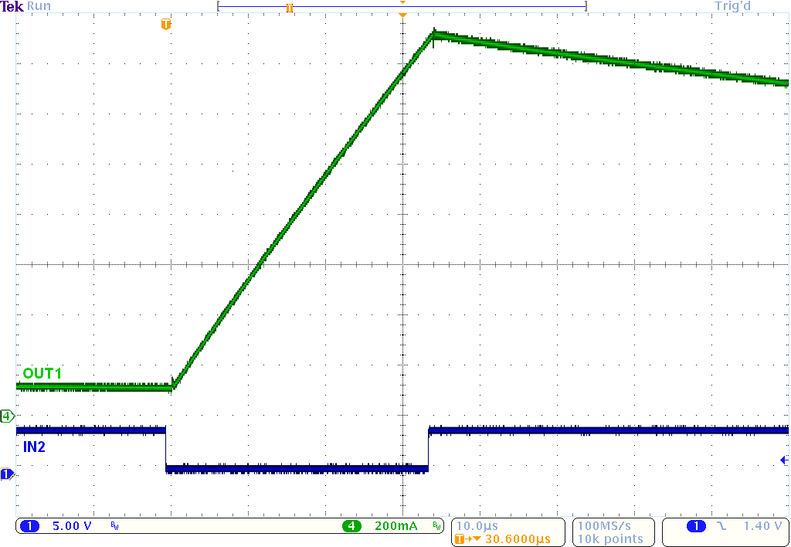Click the Trig'd status indicator
791x547 pixels.
pyautogui.click(x=732, y=6)
